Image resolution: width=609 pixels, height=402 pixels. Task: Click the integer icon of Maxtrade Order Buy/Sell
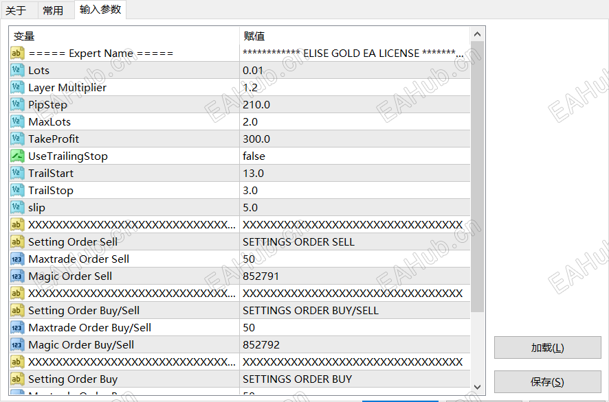click(x=17, y=328)
